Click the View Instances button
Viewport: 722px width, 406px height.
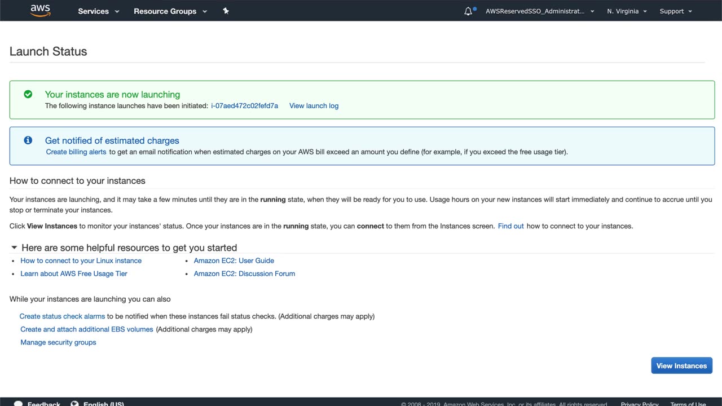[x=681, y=365]
